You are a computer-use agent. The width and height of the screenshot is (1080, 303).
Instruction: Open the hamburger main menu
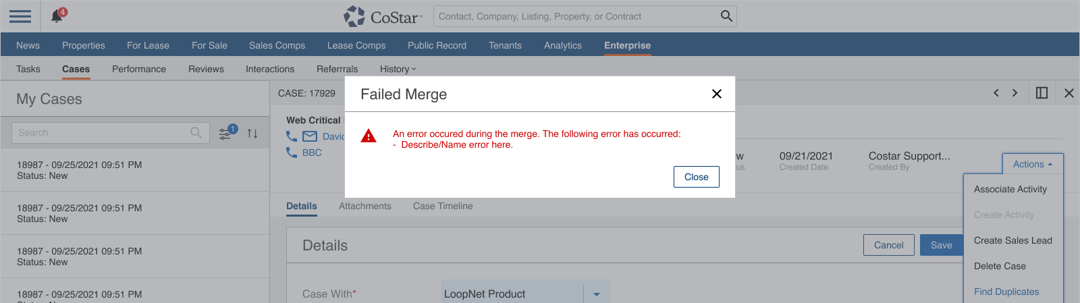(20, 16)
